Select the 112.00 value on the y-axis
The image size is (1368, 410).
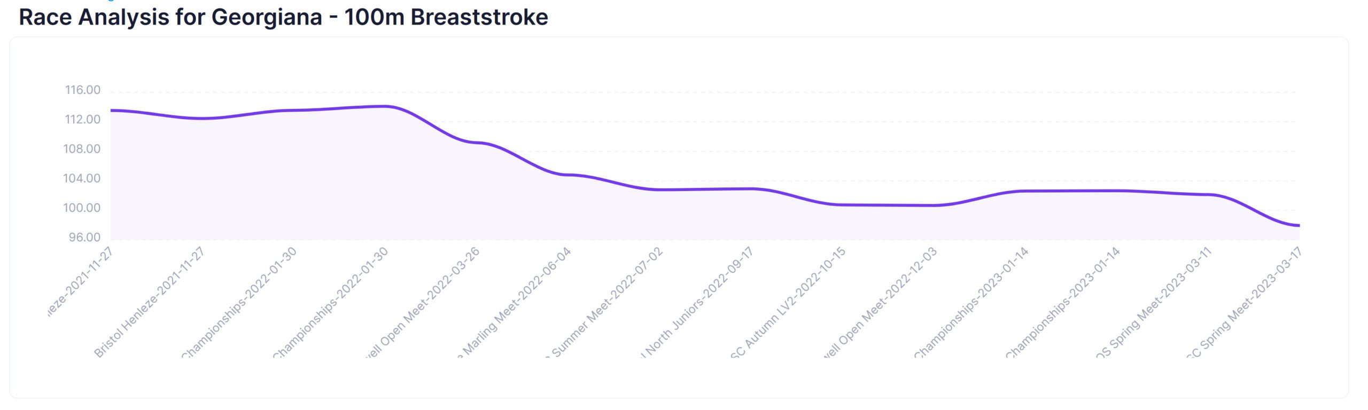pos(82,120)
